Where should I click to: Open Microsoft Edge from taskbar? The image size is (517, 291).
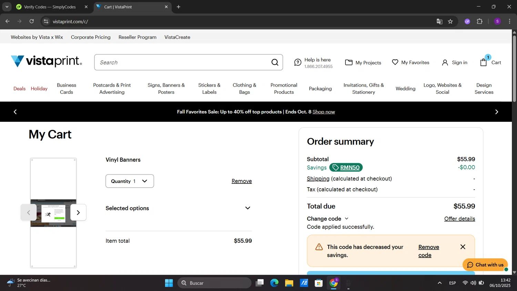pos(274,283)
